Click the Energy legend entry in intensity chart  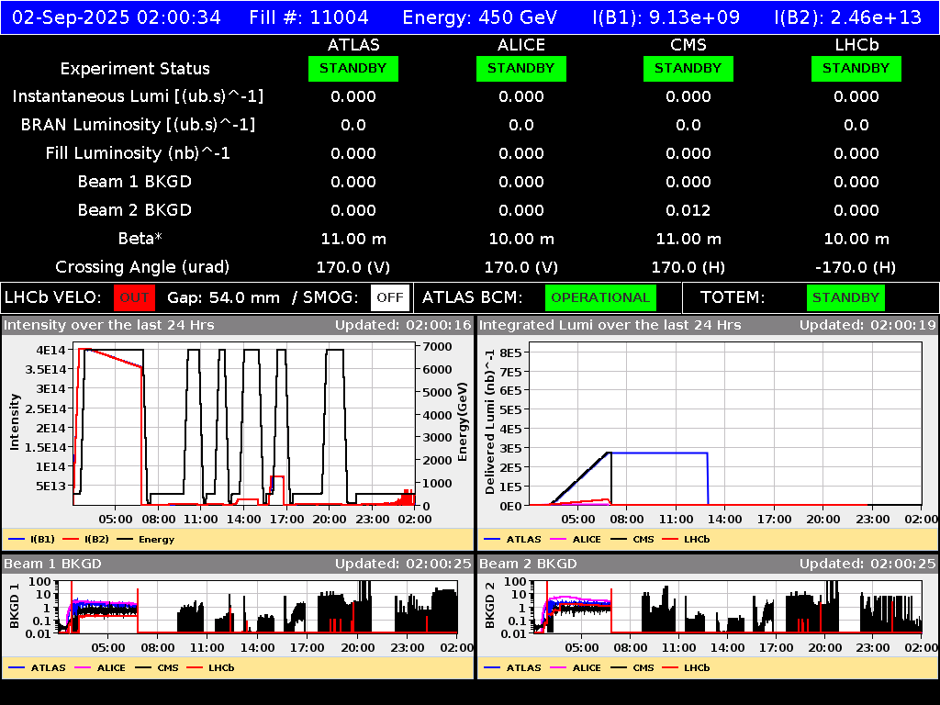tap(146, 540)
